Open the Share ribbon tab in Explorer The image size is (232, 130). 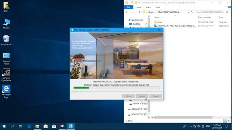[148, 7]
